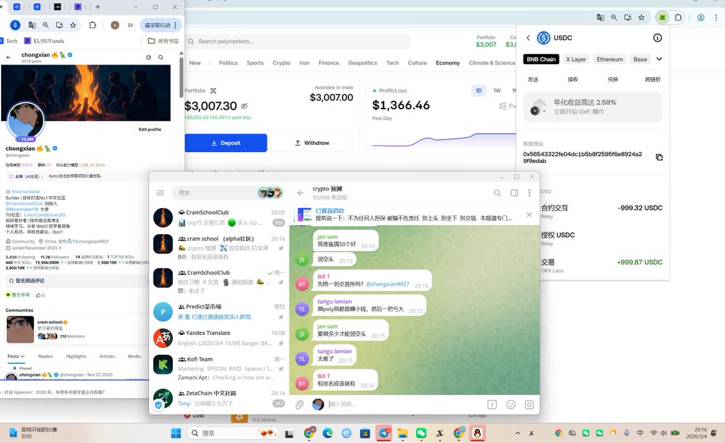
Task: Click the Telegram message input box
Action: [405, 404]
